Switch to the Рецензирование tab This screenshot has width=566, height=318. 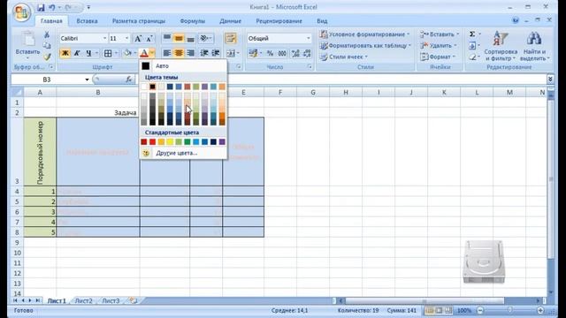[279, 21]
